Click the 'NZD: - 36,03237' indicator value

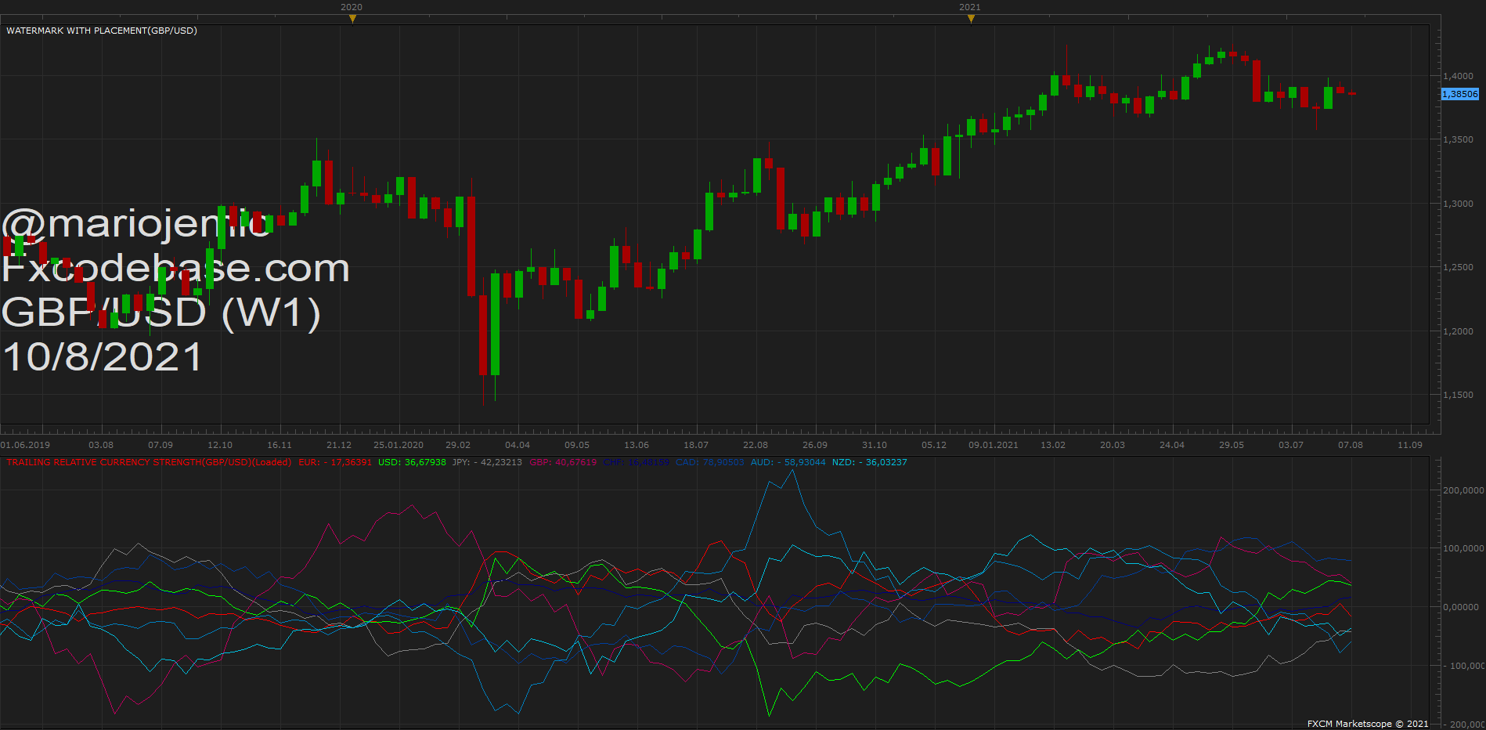point(870,462)
